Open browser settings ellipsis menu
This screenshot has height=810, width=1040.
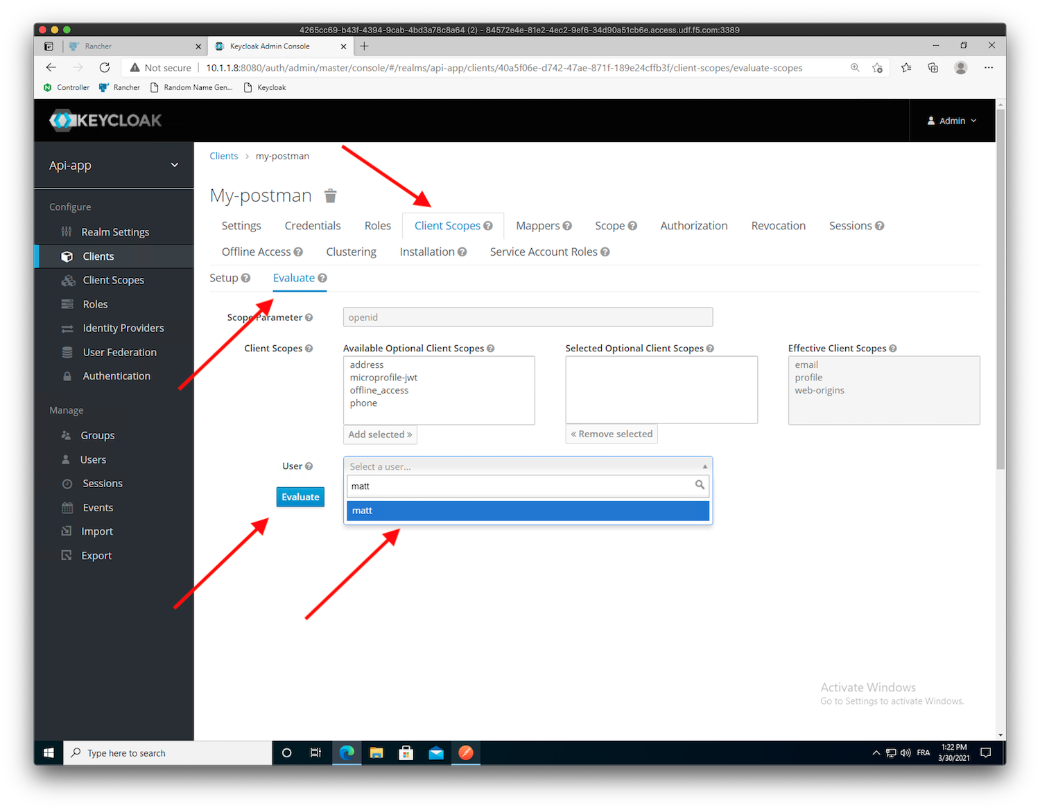(x=989, y=67)
